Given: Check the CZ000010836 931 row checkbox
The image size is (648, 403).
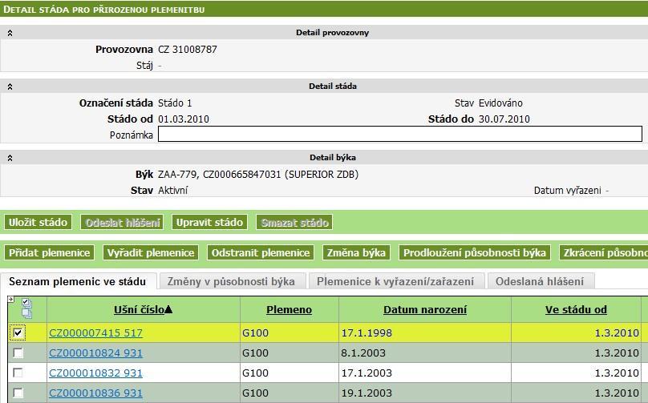Looking at the screenshot, I should click(18, 393).
